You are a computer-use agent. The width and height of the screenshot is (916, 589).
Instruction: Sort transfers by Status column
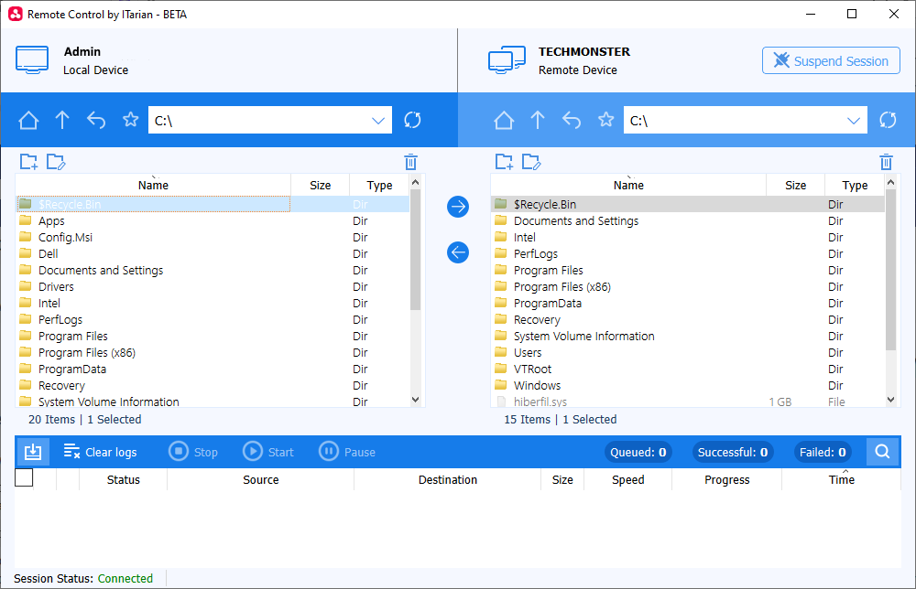click(124, 479)
